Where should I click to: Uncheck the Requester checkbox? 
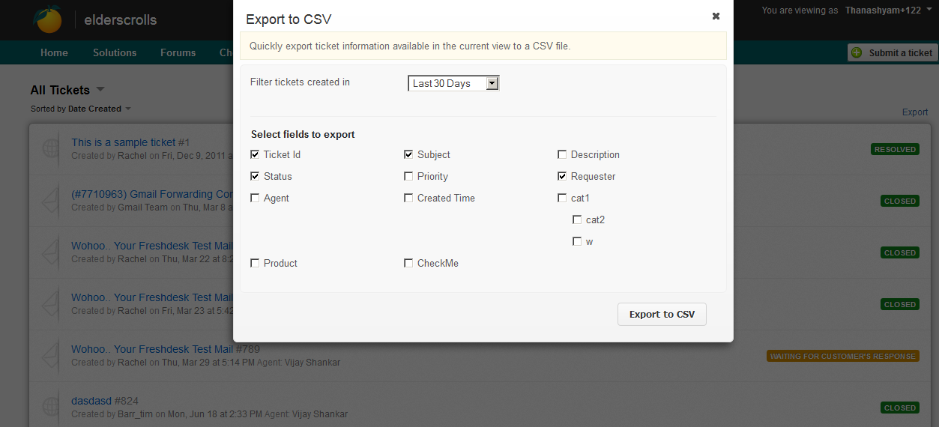[562, 176]
